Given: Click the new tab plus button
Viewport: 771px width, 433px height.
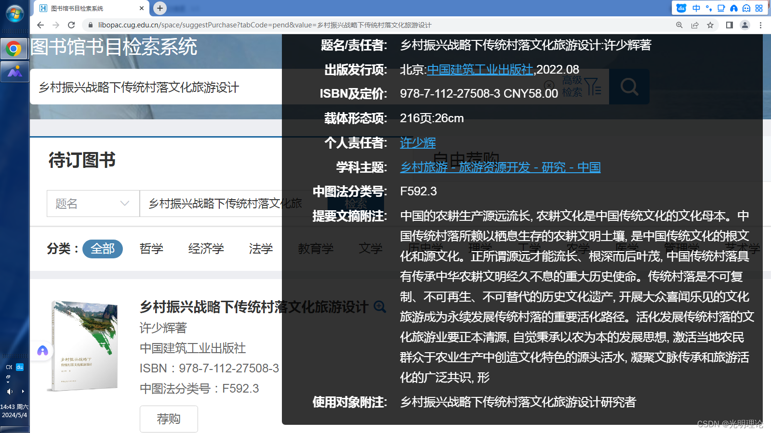Looking at the screenshot, I should tap(160, 8).
